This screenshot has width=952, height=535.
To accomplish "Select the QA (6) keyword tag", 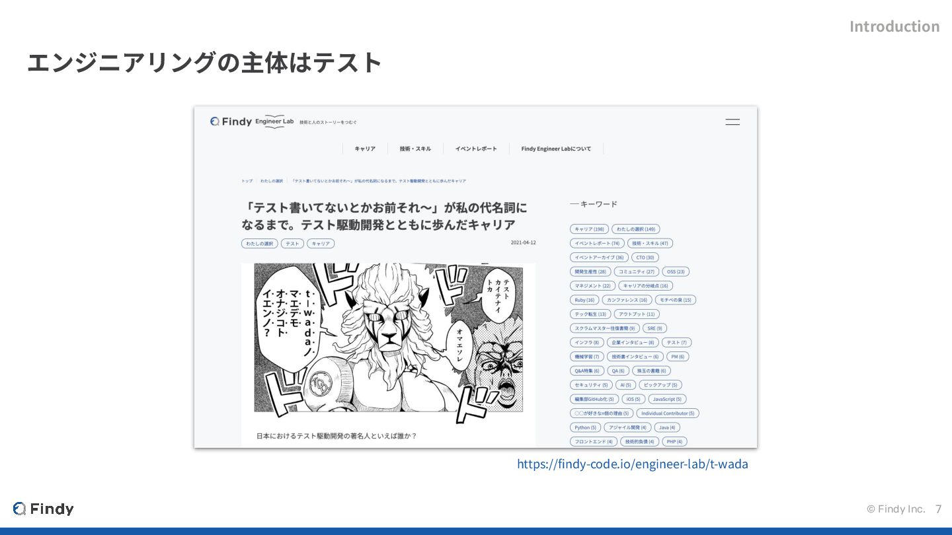I will click(x=618, y=371).
